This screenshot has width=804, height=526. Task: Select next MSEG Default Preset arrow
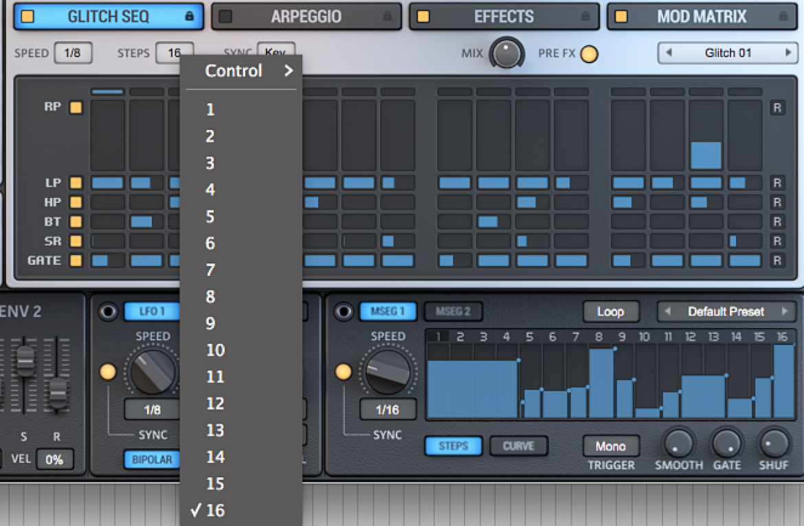[785, 311]
